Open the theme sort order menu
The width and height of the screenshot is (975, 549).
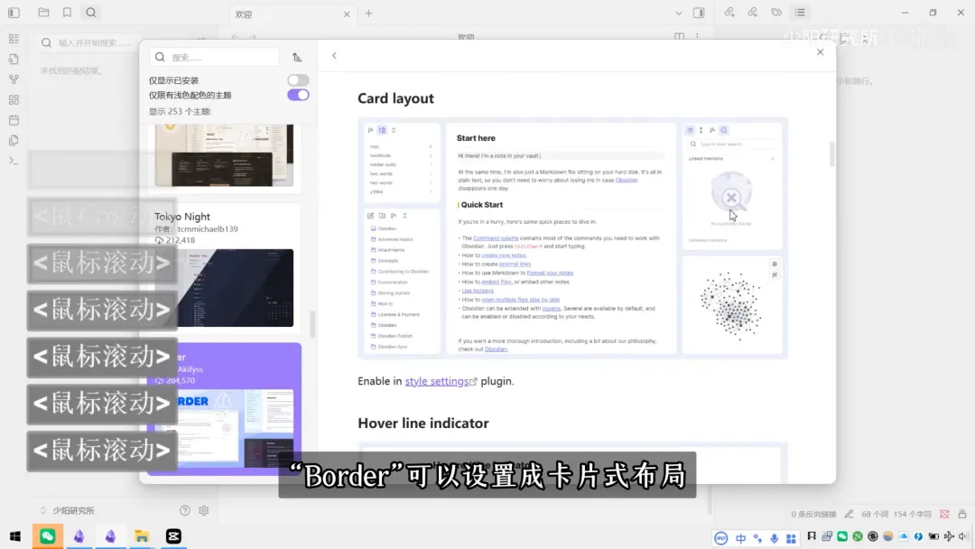click(x=297, y=57)
